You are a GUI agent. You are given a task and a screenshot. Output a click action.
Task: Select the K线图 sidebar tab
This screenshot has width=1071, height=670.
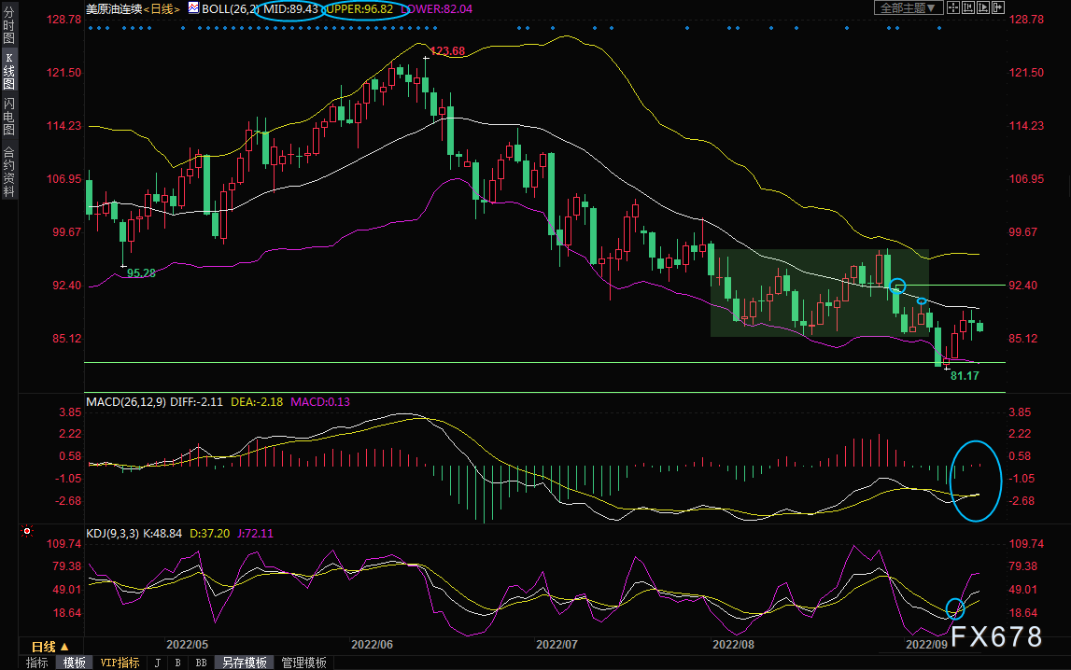[9, 71]
